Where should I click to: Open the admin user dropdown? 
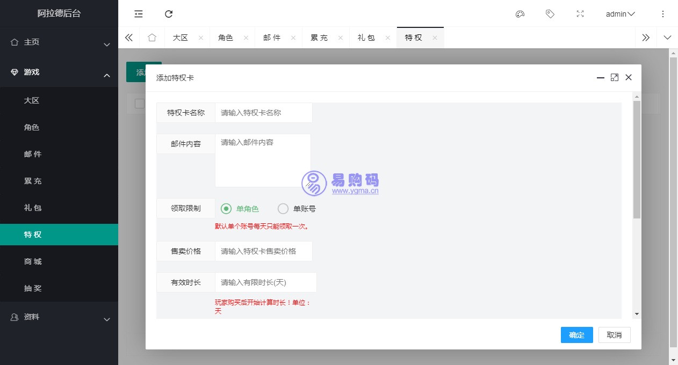(x=620, y=14)
